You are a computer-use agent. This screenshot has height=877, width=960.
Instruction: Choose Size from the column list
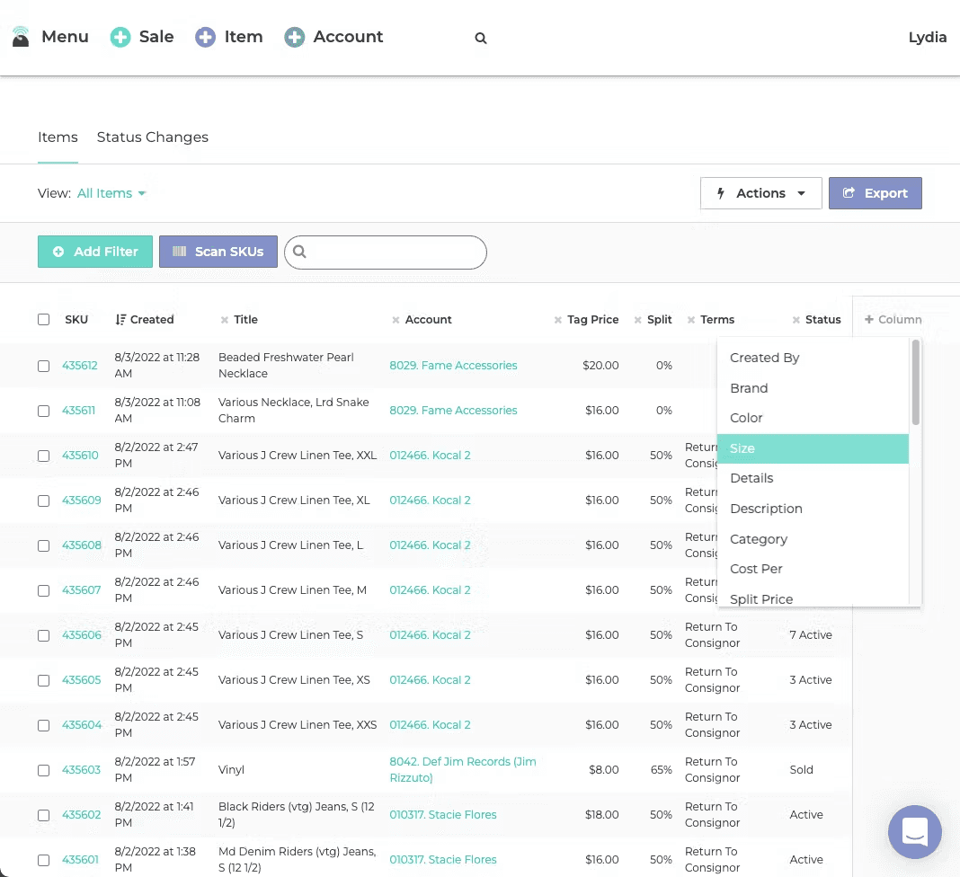click(x=813, y=448)
